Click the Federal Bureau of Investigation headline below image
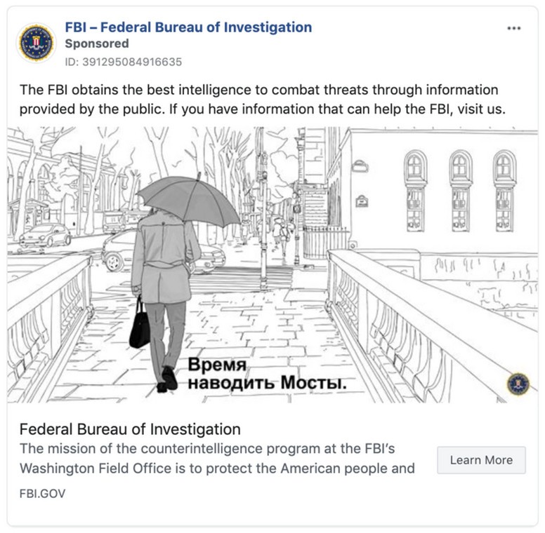 coord(130,429)
